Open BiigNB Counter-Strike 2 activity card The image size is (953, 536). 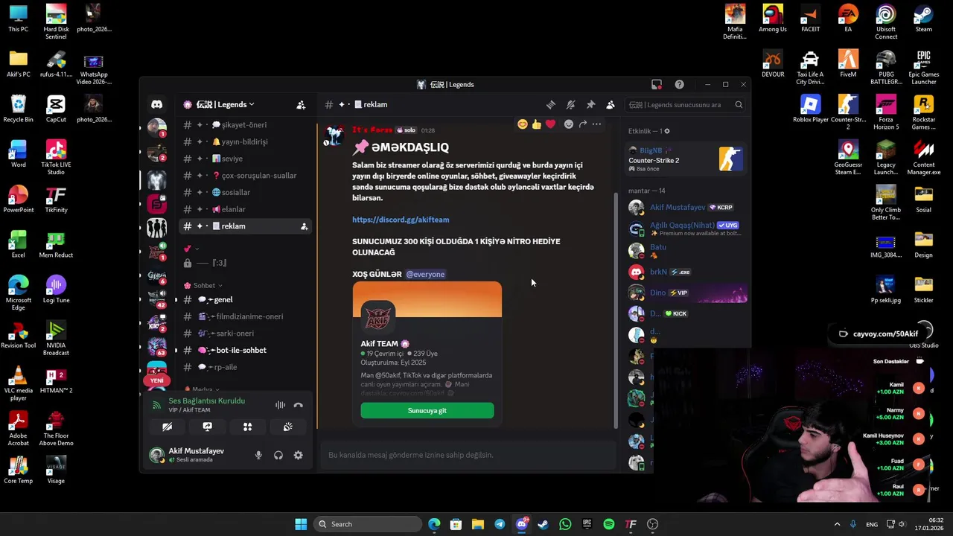(x=686, y=159)
